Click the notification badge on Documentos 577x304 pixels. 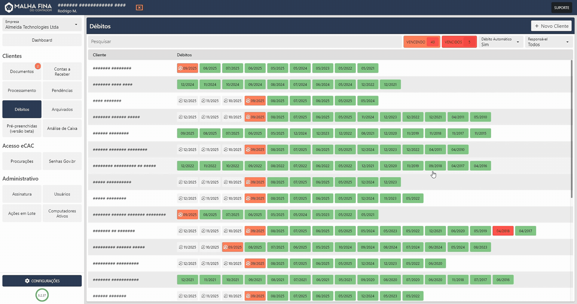click(x=38, y=66)
